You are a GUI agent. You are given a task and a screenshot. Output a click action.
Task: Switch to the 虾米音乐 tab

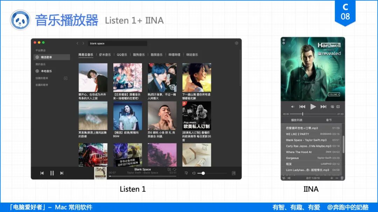click(x=105, y=55)
